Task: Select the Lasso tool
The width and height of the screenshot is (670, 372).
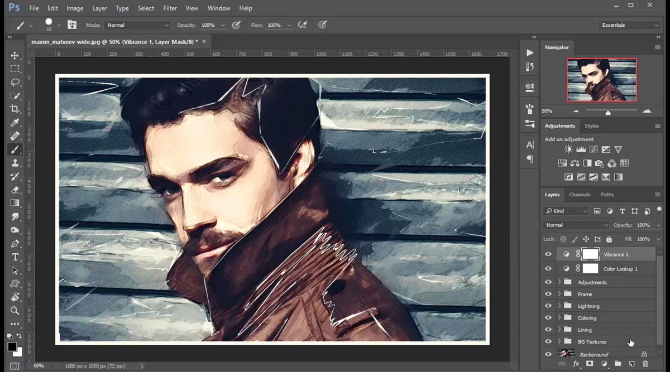Action: click(x=15, y=83)
